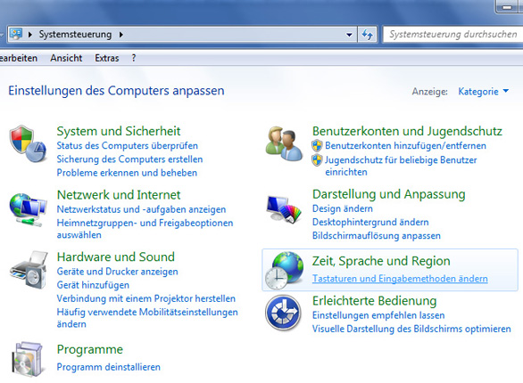Click Geräte und Drucker anzeigen
The height and width of the screenshot is (383, 523).
[117, 272]
